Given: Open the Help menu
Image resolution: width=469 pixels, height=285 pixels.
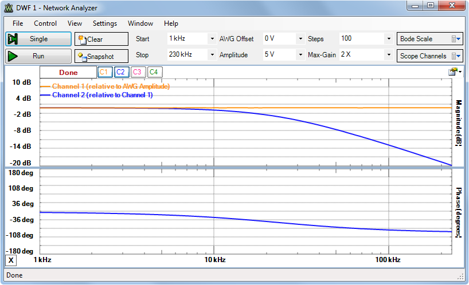Looking at the screenshot, I should click(171, 23).
